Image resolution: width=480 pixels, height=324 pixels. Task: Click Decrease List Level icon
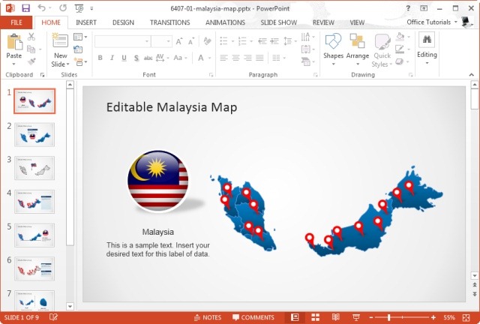[262, 41]
